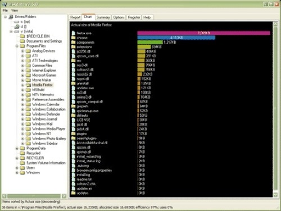The image size is (281, 211).
Task: Open the Summary tab
Action: click(x=103, y=17)
